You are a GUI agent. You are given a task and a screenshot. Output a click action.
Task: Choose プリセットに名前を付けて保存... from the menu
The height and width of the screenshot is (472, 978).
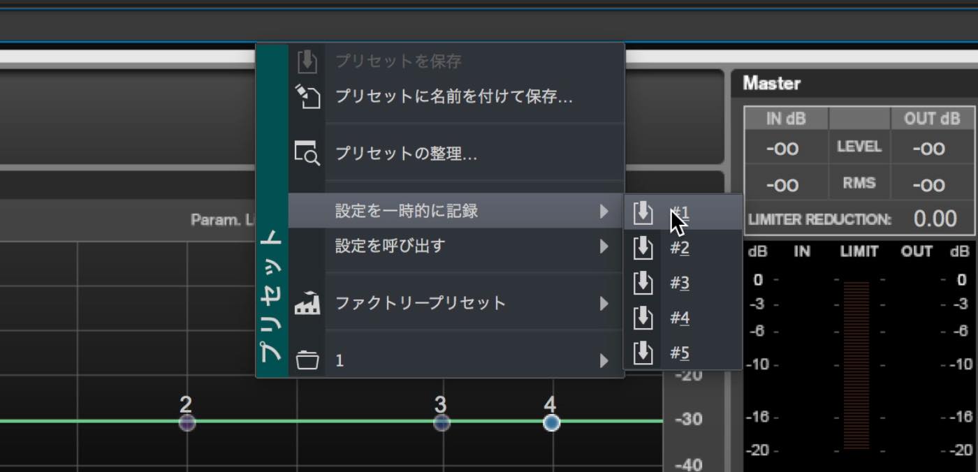(x=456, y=96)
